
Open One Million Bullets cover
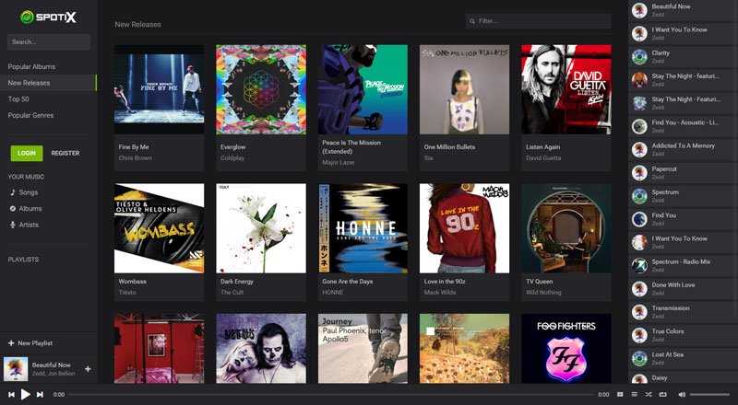pos(465,89)
